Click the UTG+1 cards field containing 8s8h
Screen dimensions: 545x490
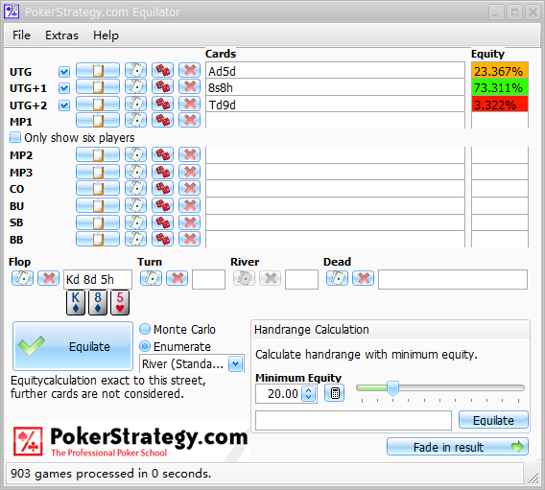pos(335,87)
